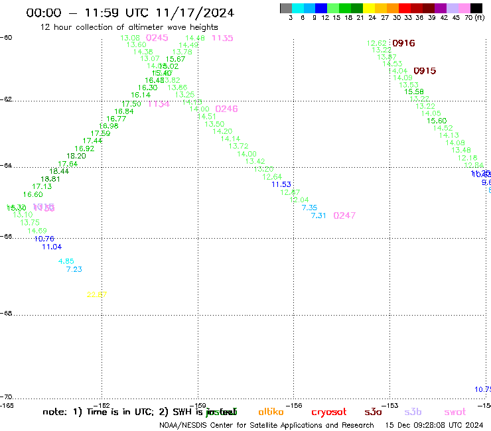Select the bright red legend swatch
The image size is (491, 431).
405,8
